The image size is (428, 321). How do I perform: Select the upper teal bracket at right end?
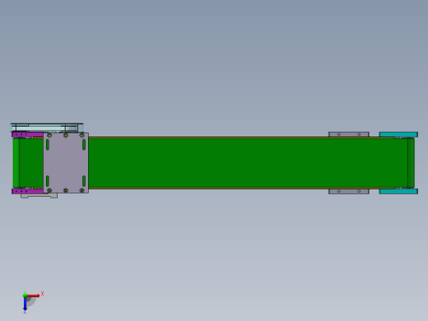[398, 134]
